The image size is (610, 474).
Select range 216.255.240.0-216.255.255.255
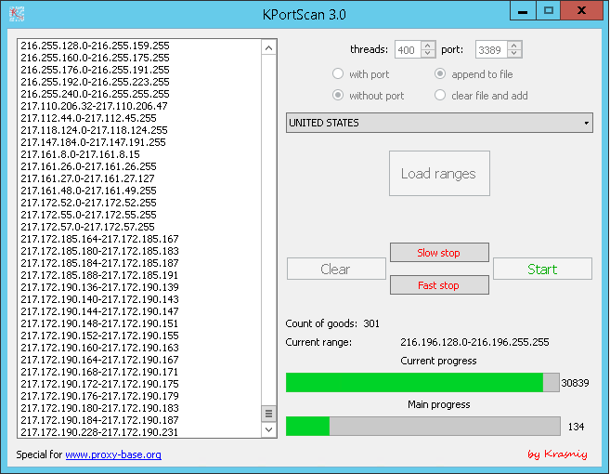95,94
